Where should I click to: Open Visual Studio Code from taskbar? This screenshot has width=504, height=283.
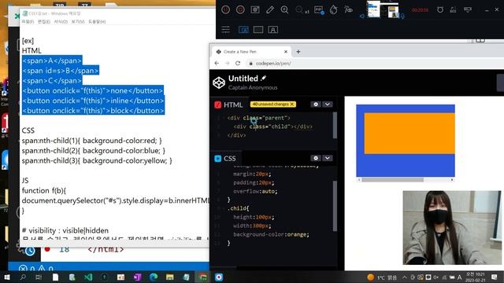click(x=88, y=277)
